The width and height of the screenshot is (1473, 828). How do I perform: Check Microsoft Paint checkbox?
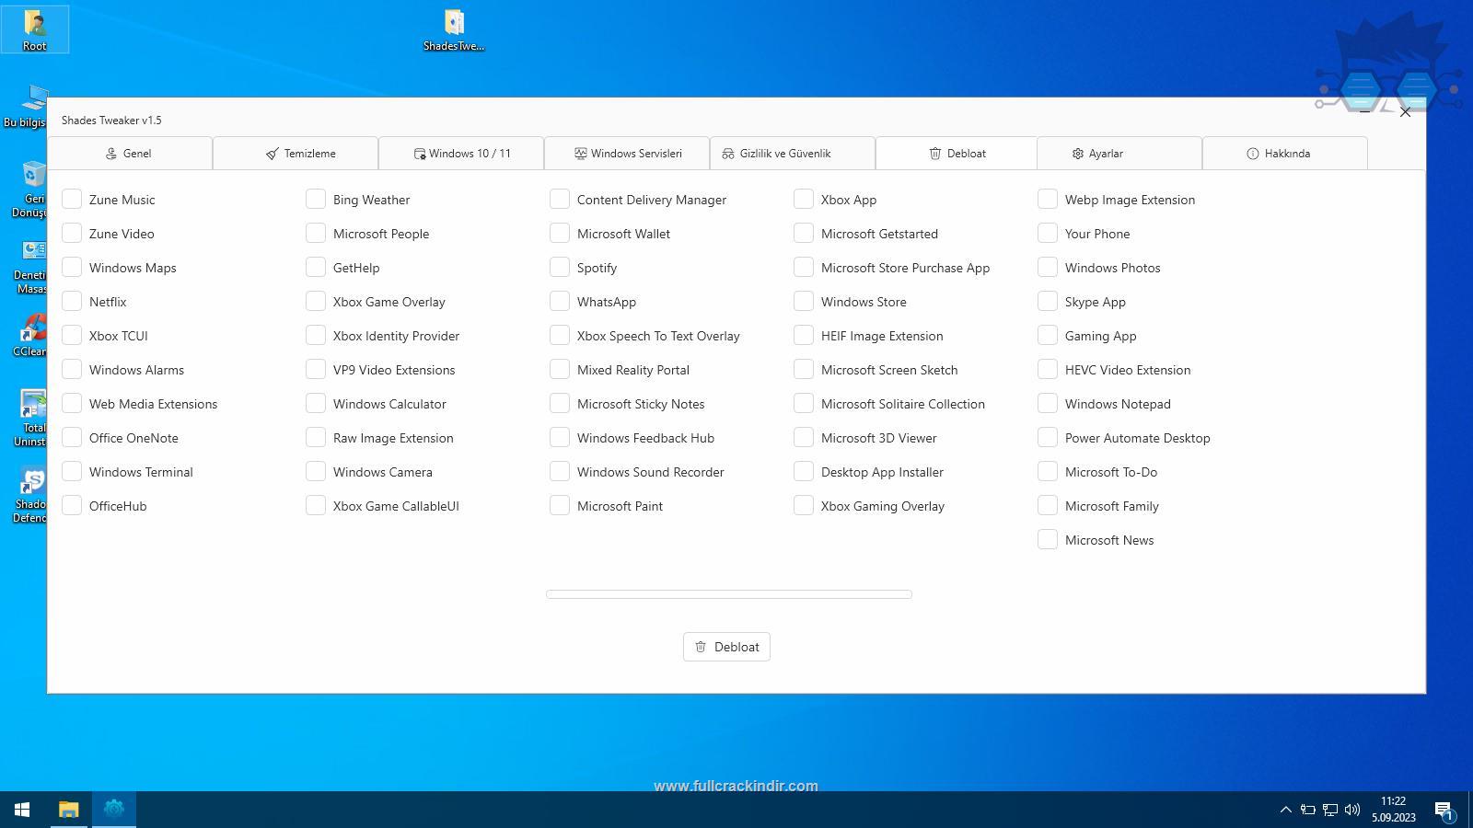(560, 505)
